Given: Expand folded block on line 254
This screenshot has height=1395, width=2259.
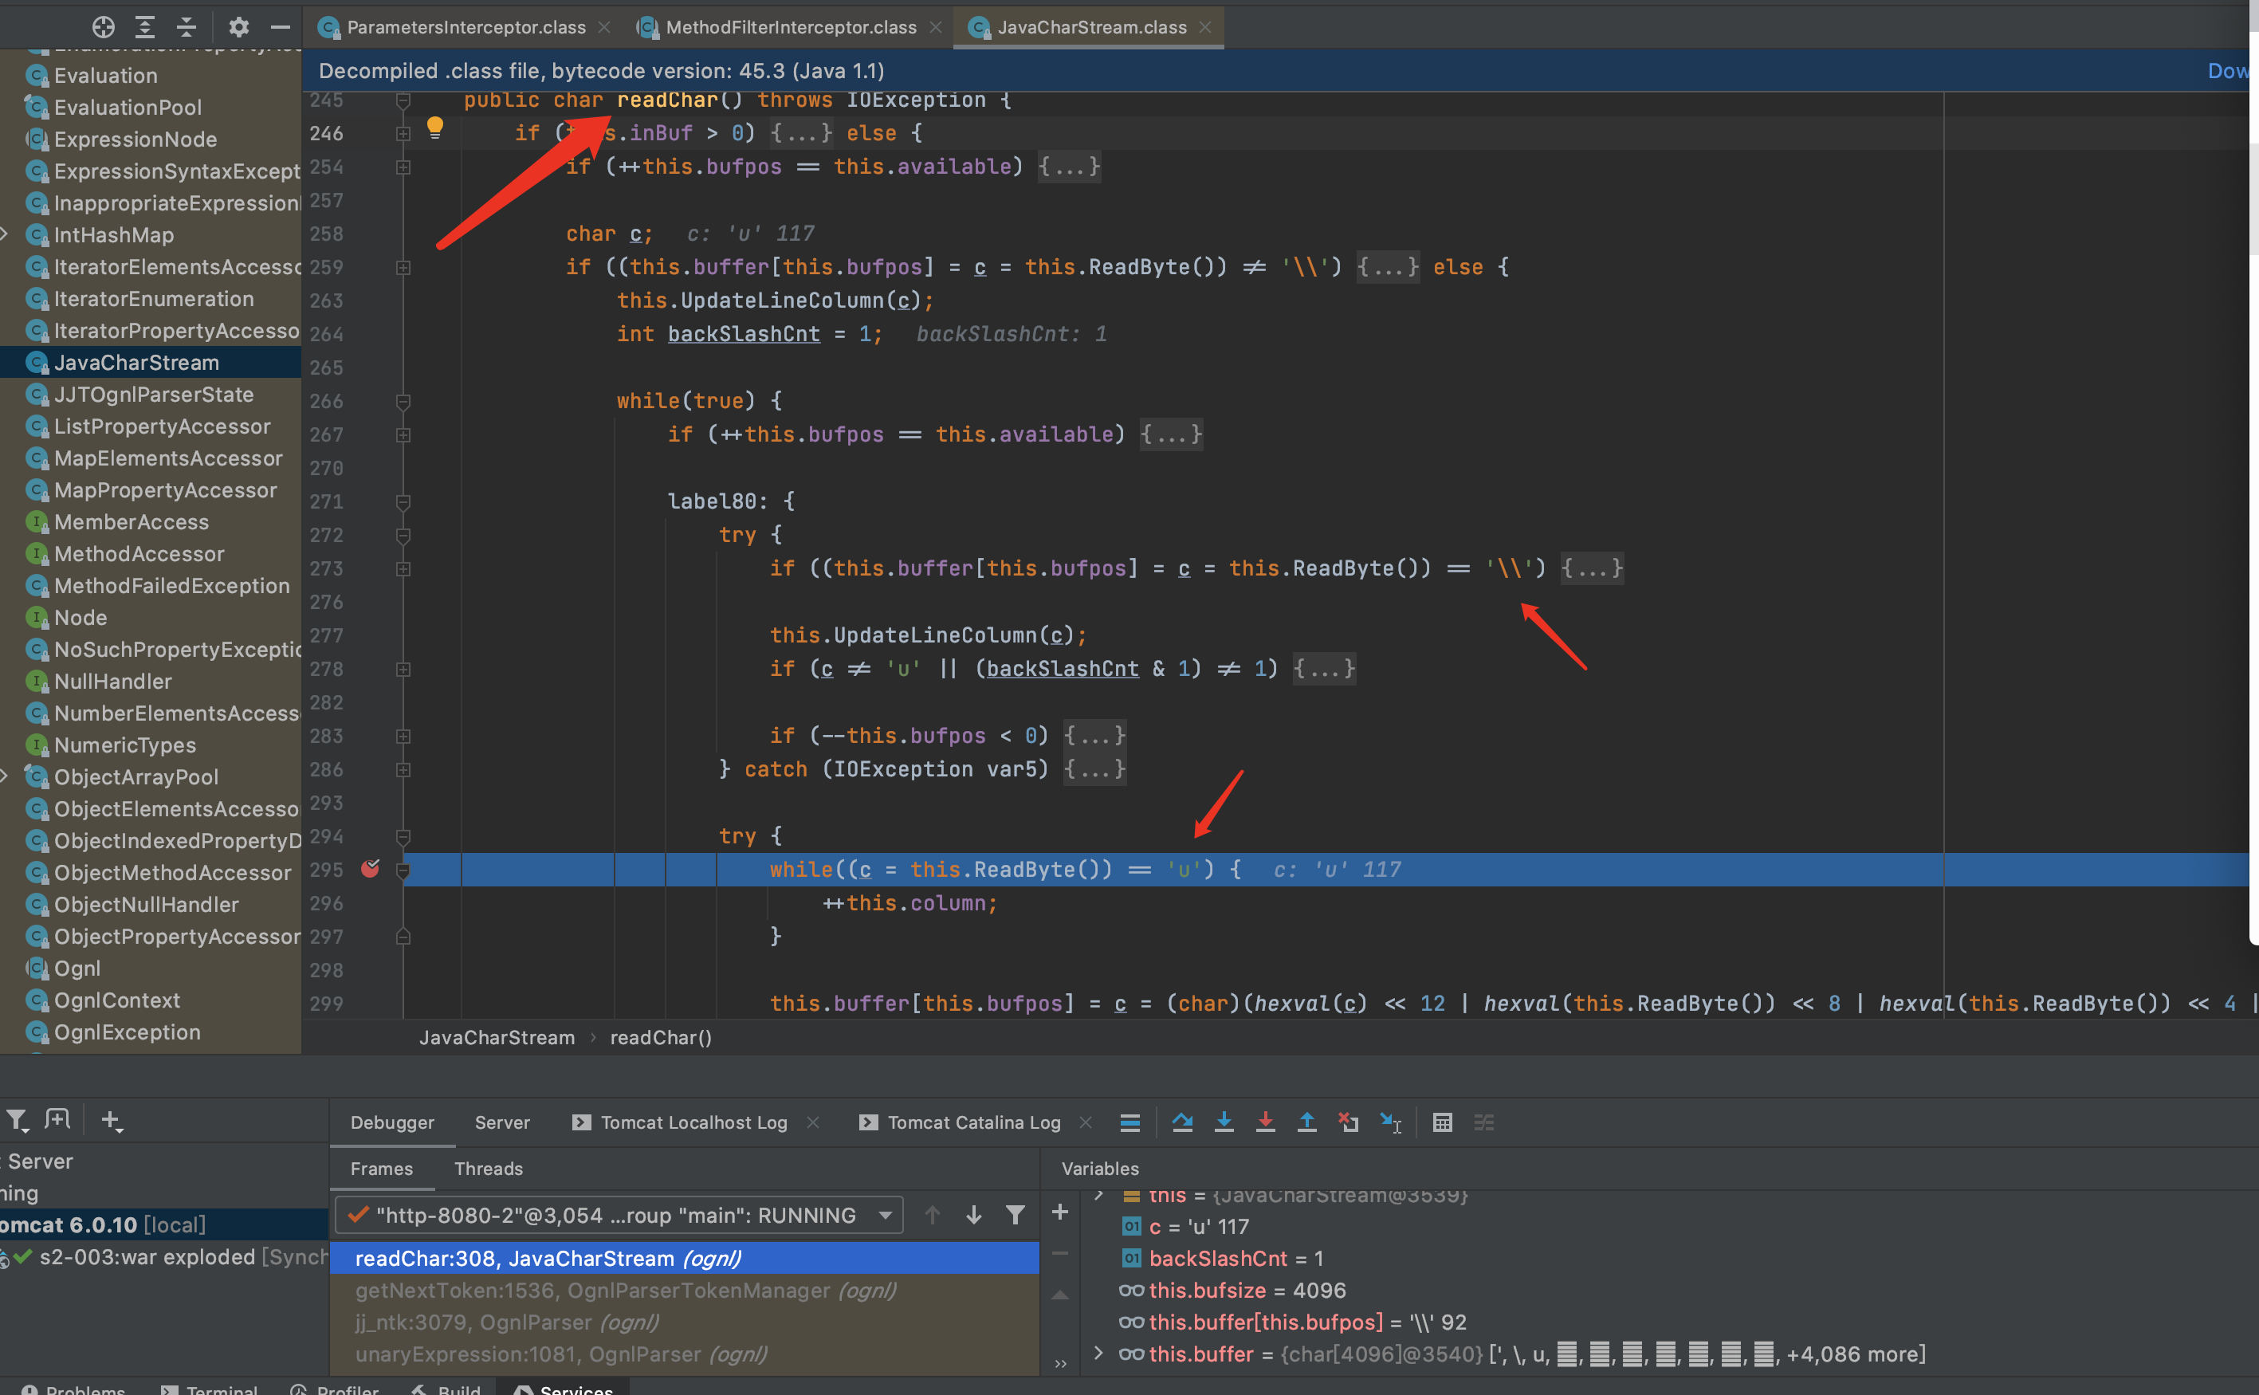Looking at the screenshot, I should click(403, 167).
